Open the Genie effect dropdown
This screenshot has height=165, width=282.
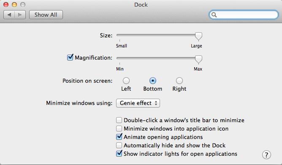(138, 103)
